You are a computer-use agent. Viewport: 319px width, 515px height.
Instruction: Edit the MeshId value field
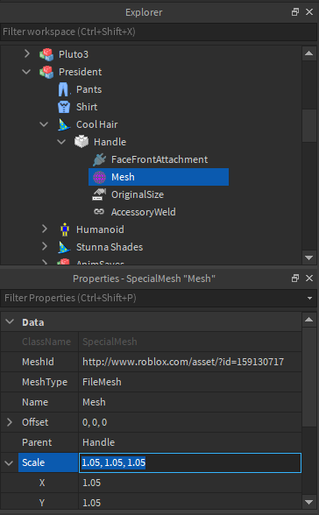point(190,362)
